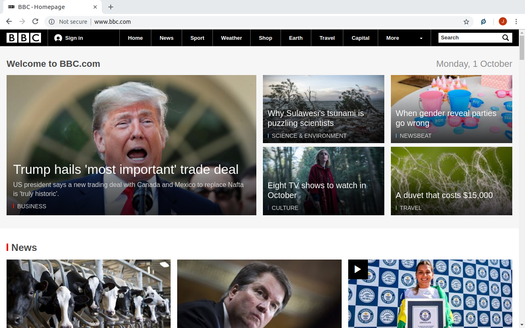This screenshot has height=328, width=525.
Task: Click the TRAVEL tag under the duvet story
Action: (x=411, y=208)
